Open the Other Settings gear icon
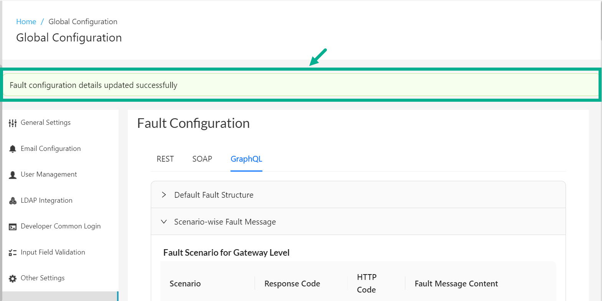Viewport: 602px width, 301px height. click(13, 278)
